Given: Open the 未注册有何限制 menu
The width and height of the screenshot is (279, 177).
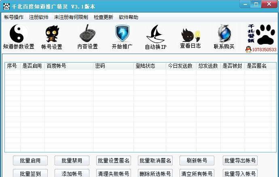Looking at the screenshot, I should coord(71,17).
